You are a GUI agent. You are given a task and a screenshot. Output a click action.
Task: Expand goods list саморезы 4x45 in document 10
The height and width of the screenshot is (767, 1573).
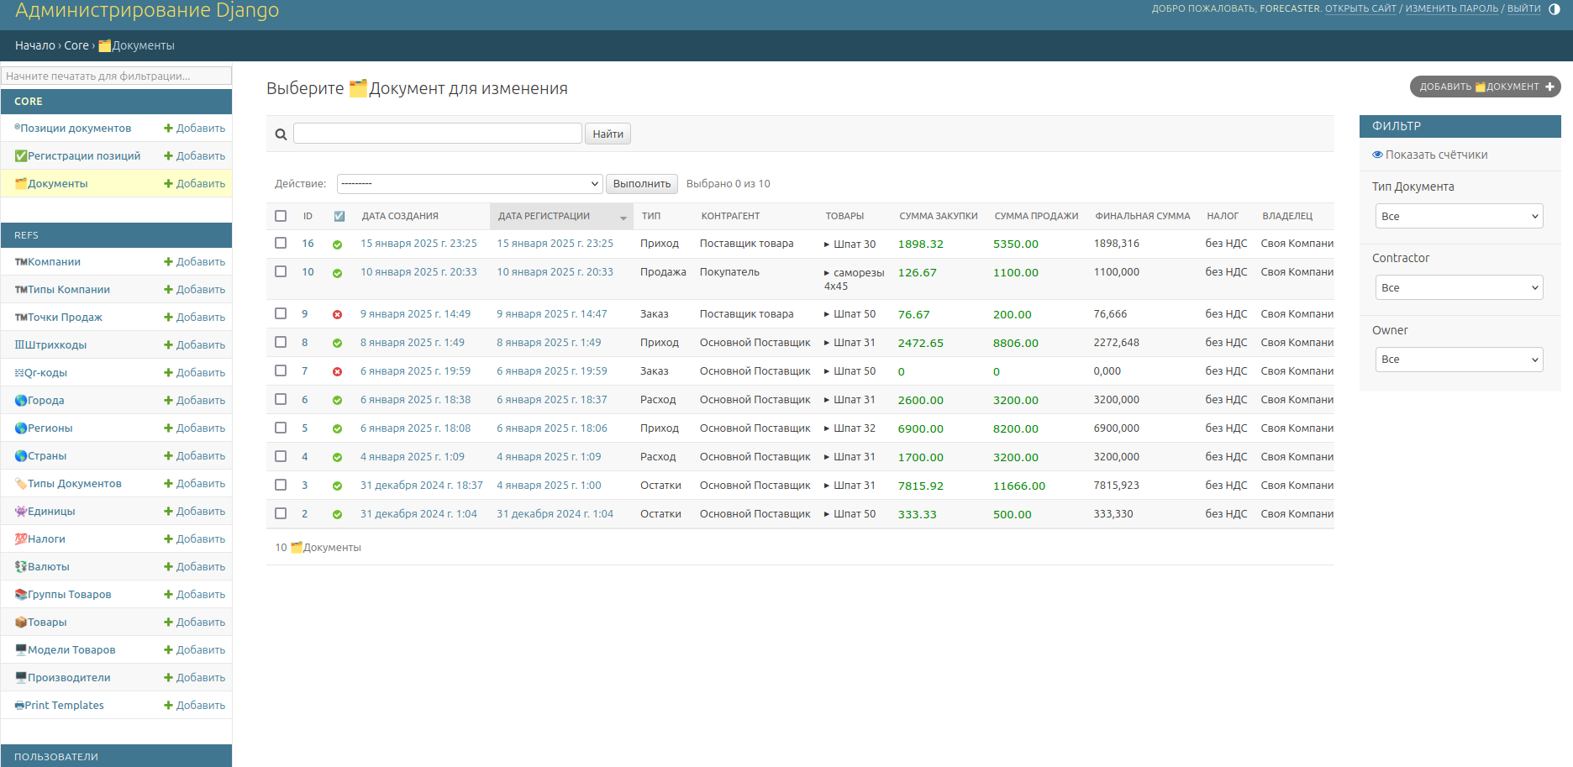point(854,280)
